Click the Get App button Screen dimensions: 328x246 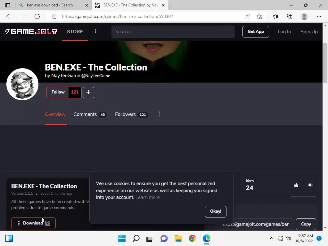[256, 32]
